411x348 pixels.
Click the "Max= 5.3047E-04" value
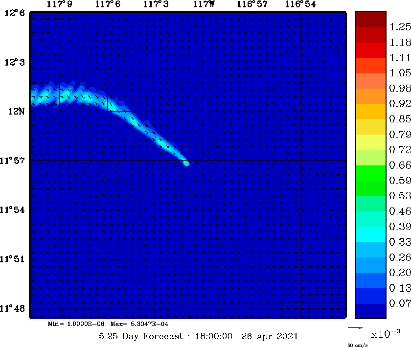pyautogui.click(x=139, y=324)
